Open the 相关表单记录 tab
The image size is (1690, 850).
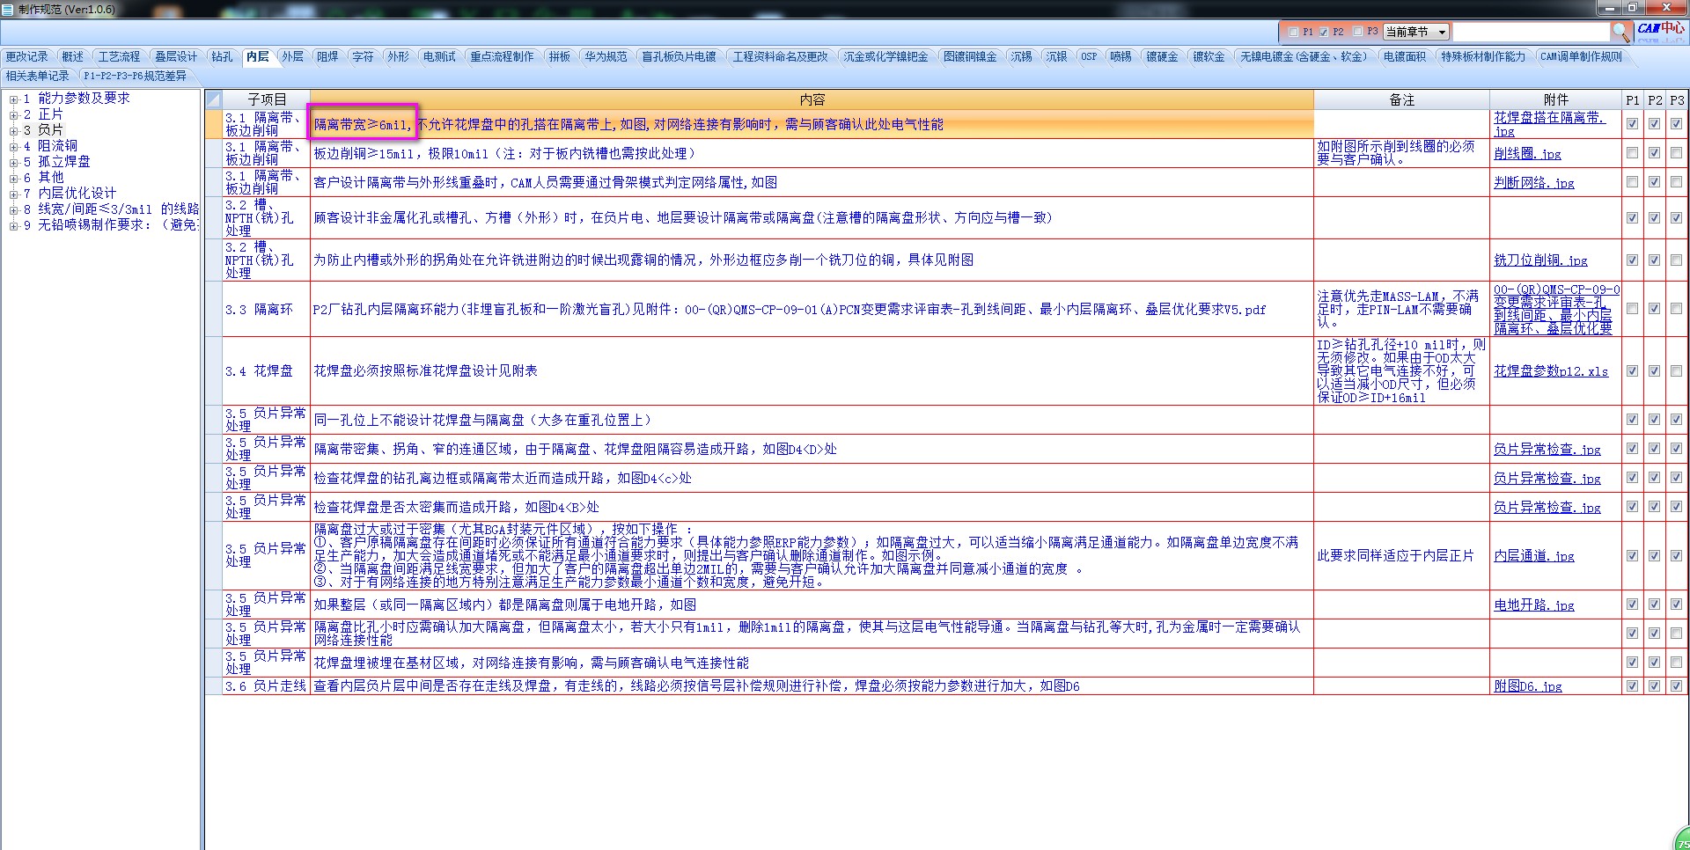[37, 76]
